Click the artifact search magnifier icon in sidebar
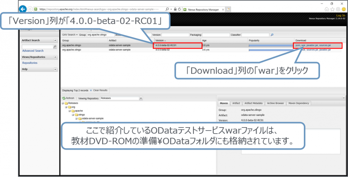This screenshot has height=177, width=348. [x=55, y=46]
